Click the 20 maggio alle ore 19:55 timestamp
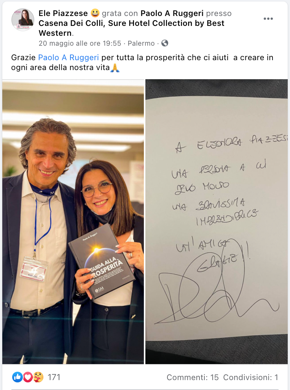 80,43
